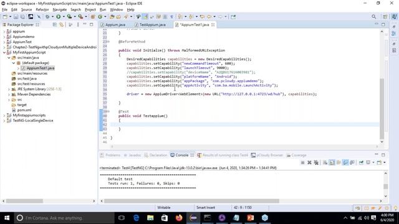Collapse the (default package) node
Screen dimensions: 399x224
(x=14, y=63)
